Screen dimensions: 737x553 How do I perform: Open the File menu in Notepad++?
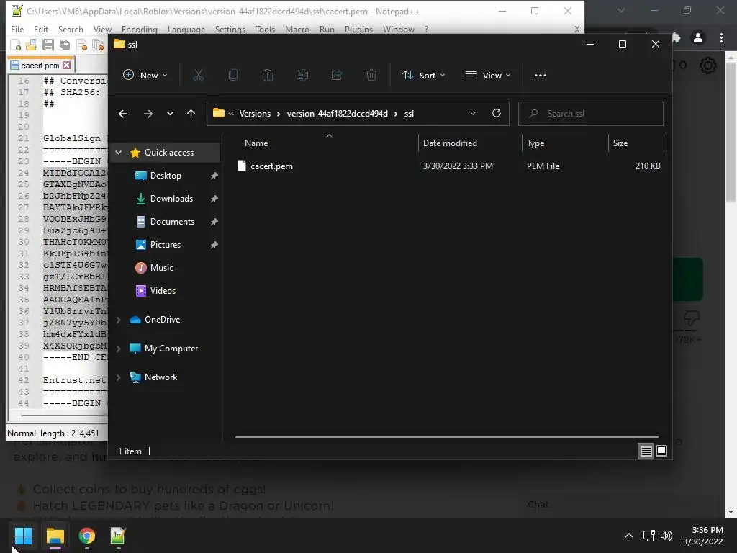point(17,29)
